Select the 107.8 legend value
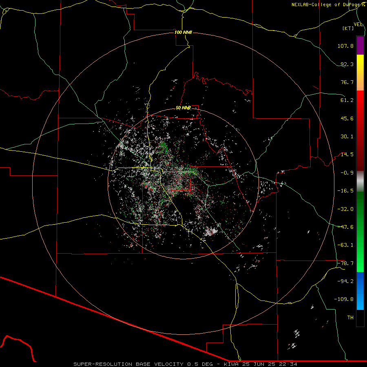Image resolution: width=367 pixels, height=367 pixels. (x=345, y=46)
